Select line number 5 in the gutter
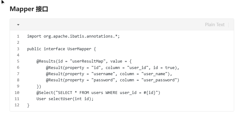 coord(18,61)
